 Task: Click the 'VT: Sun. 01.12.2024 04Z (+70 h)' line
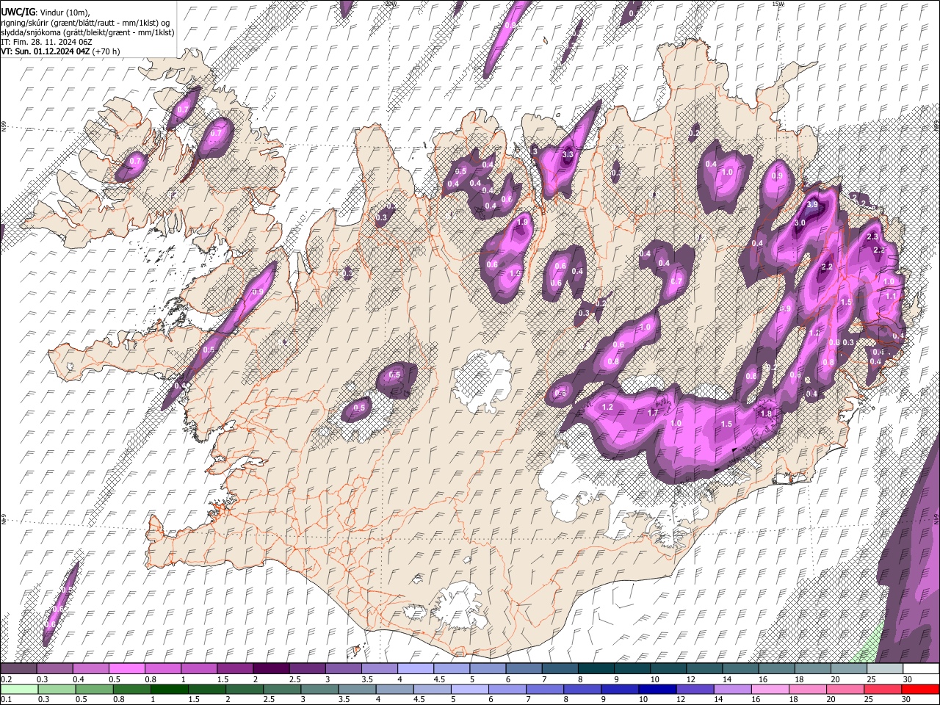[60, 51]
